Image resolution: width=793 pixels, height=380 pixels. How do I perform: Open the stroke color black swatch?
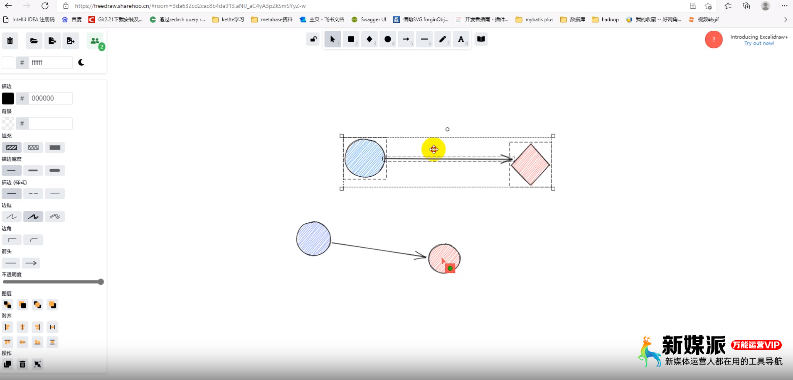coord(8,98)
